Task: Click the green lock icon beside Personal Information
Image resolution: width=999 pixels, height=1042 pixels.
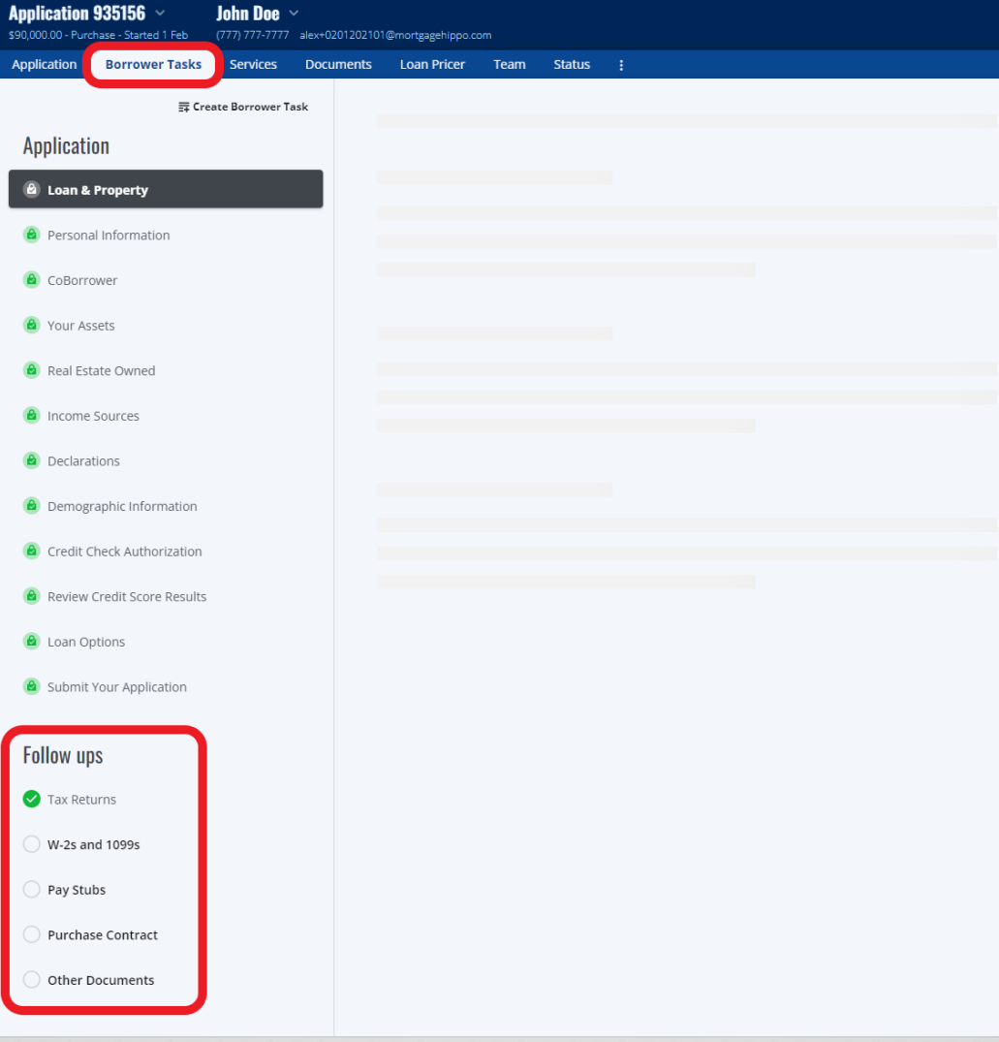Action: pyautogui.click(x=31, y=235)
